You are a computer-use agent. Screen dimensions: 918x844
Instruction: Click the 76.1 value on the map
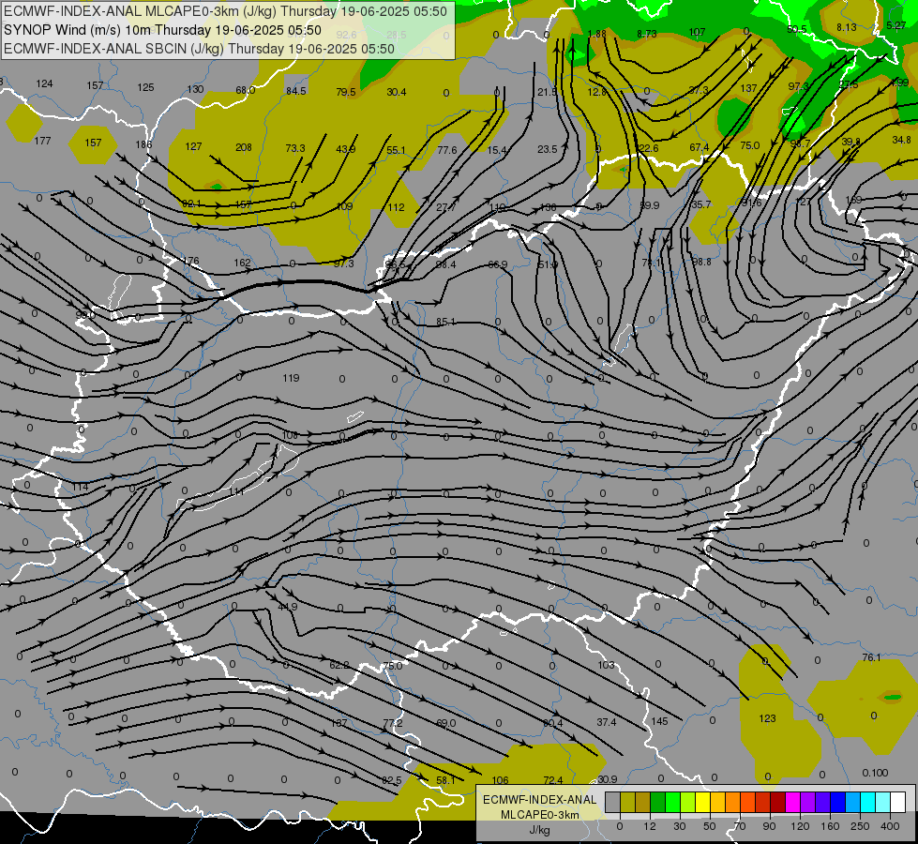pos(871,657)
